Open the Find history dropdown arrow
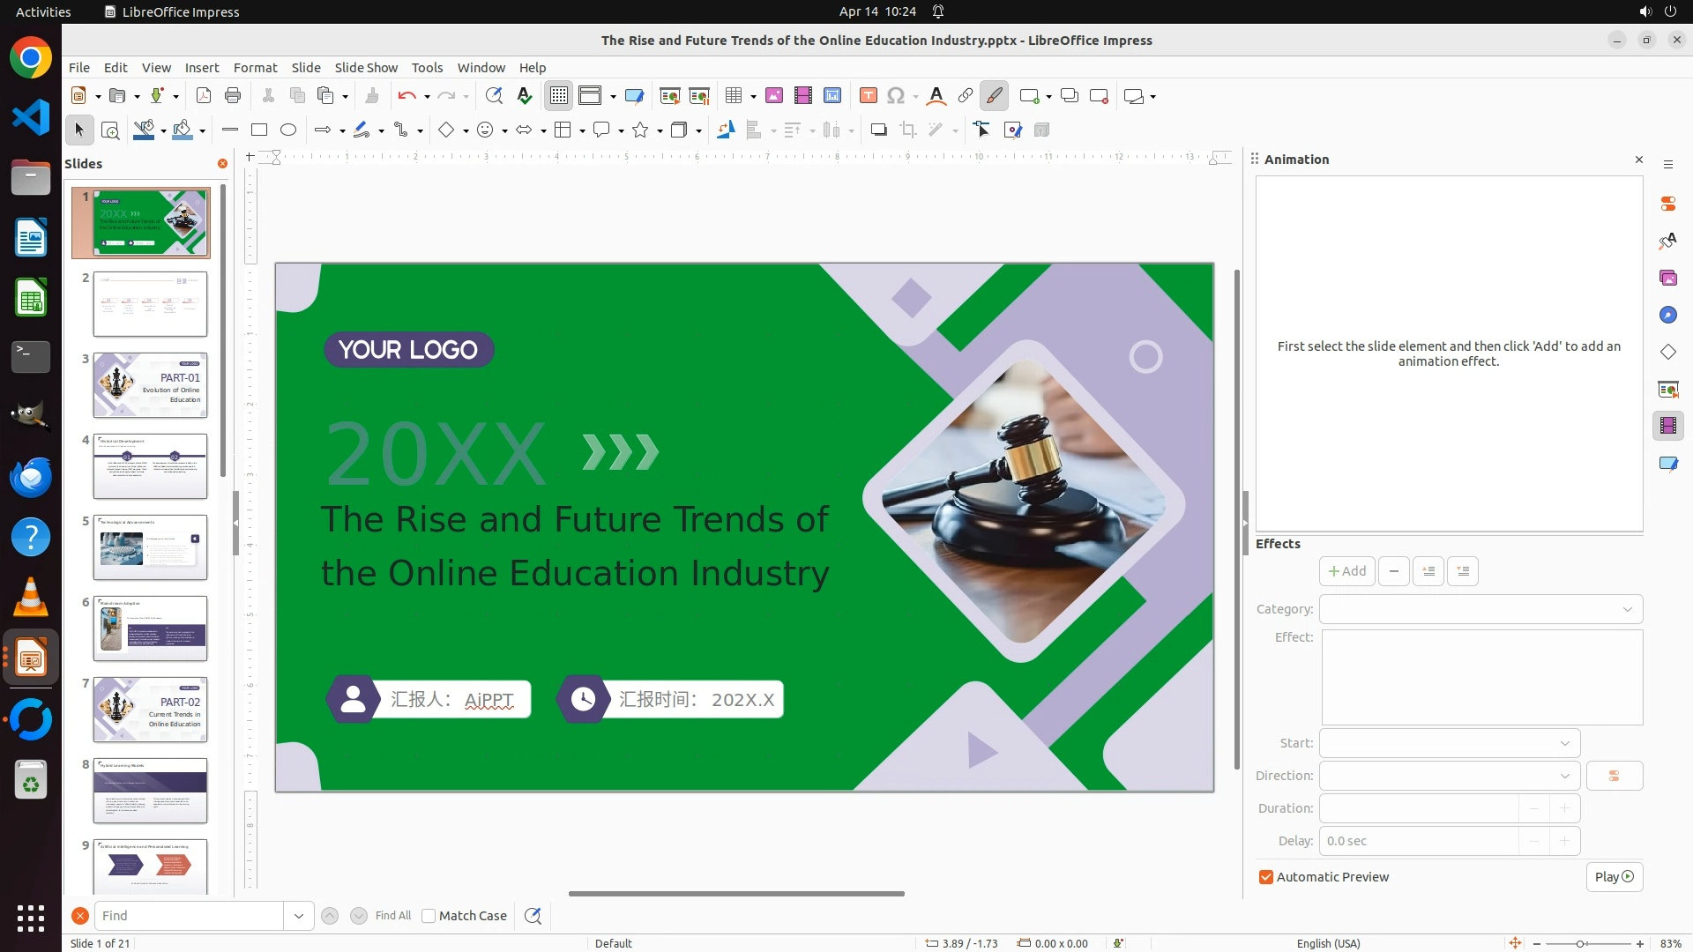 [299, 916]
